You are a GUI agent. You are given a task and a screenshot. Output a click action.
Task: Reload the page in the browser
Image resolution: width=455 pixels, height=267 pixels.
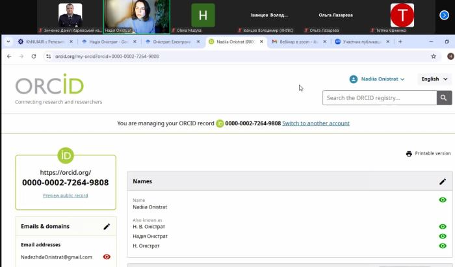(x=34, y=57)
